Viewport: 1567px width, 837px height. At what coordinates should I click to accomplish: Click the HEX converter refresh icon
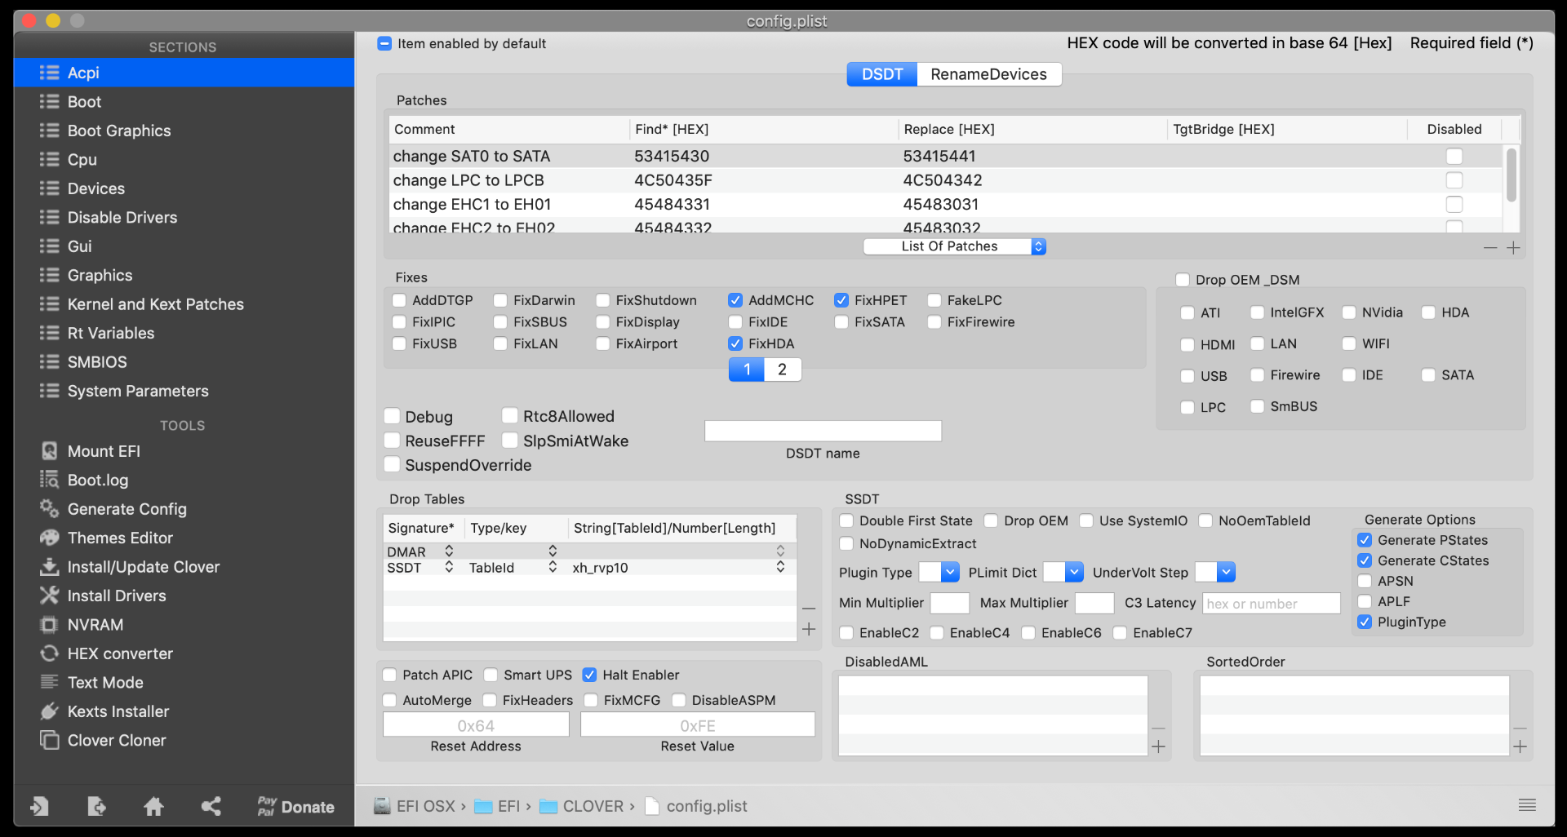click(50, 653)
